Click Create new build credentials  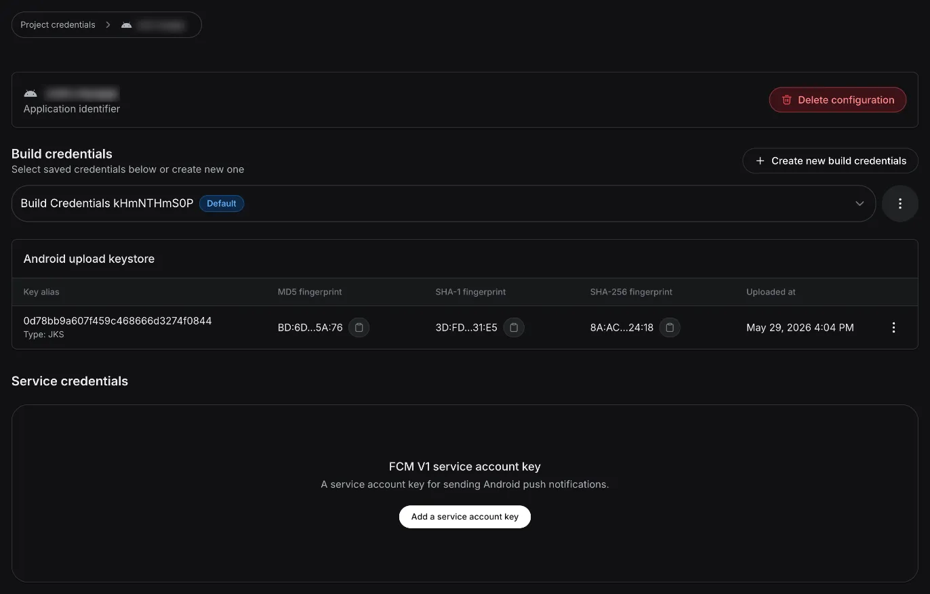click(x=830, y=161)
